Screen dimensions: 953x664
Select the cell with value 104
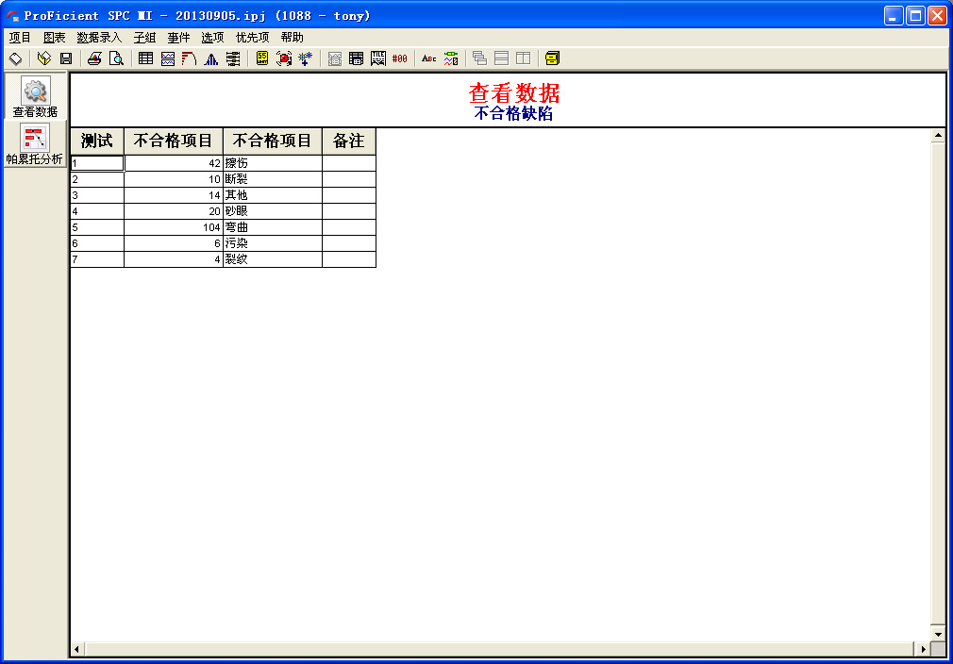(174, 227)
